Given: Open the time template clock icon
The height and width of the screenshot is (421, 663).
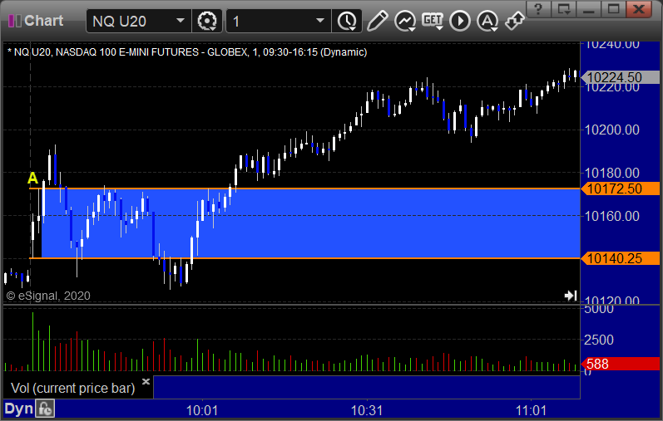Looking at the screenshot, I should (347, 21).
